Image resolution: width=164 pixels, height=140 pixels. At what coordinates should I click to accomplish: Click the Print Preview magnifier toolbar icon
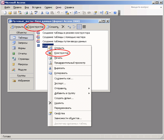(x=31, y=13)
